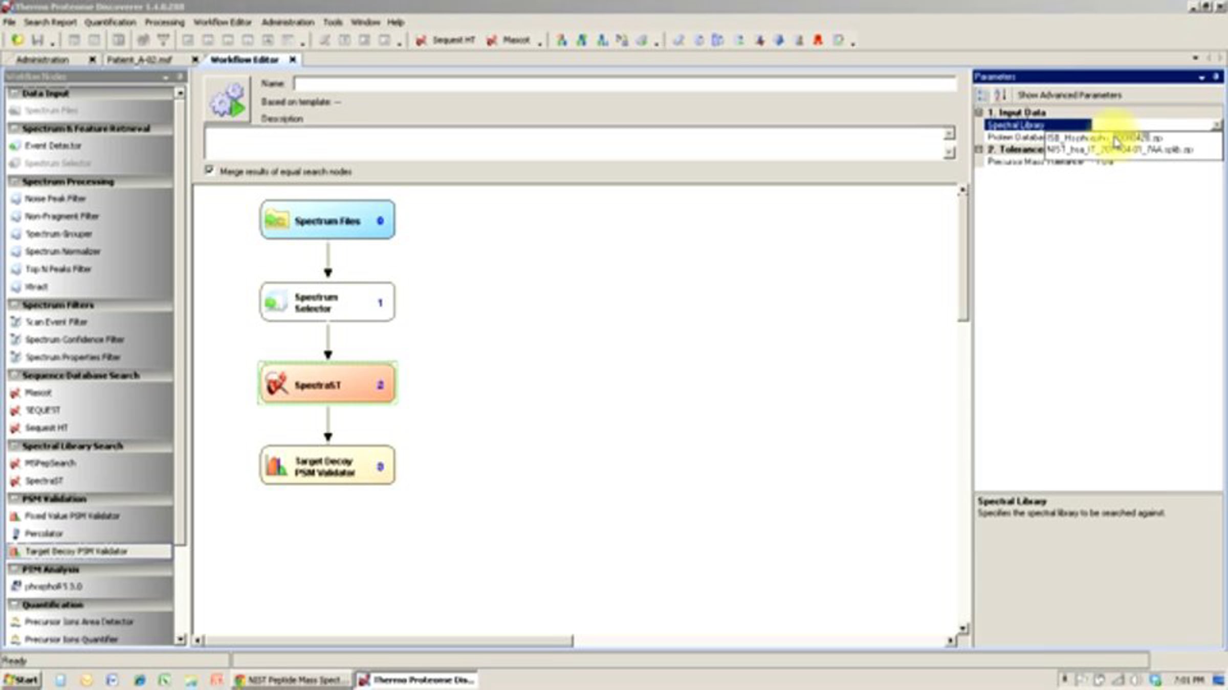Click the Precursor Ions Quantifier icon
This screenshot has width=1228, height=690.
coord(16,639)
